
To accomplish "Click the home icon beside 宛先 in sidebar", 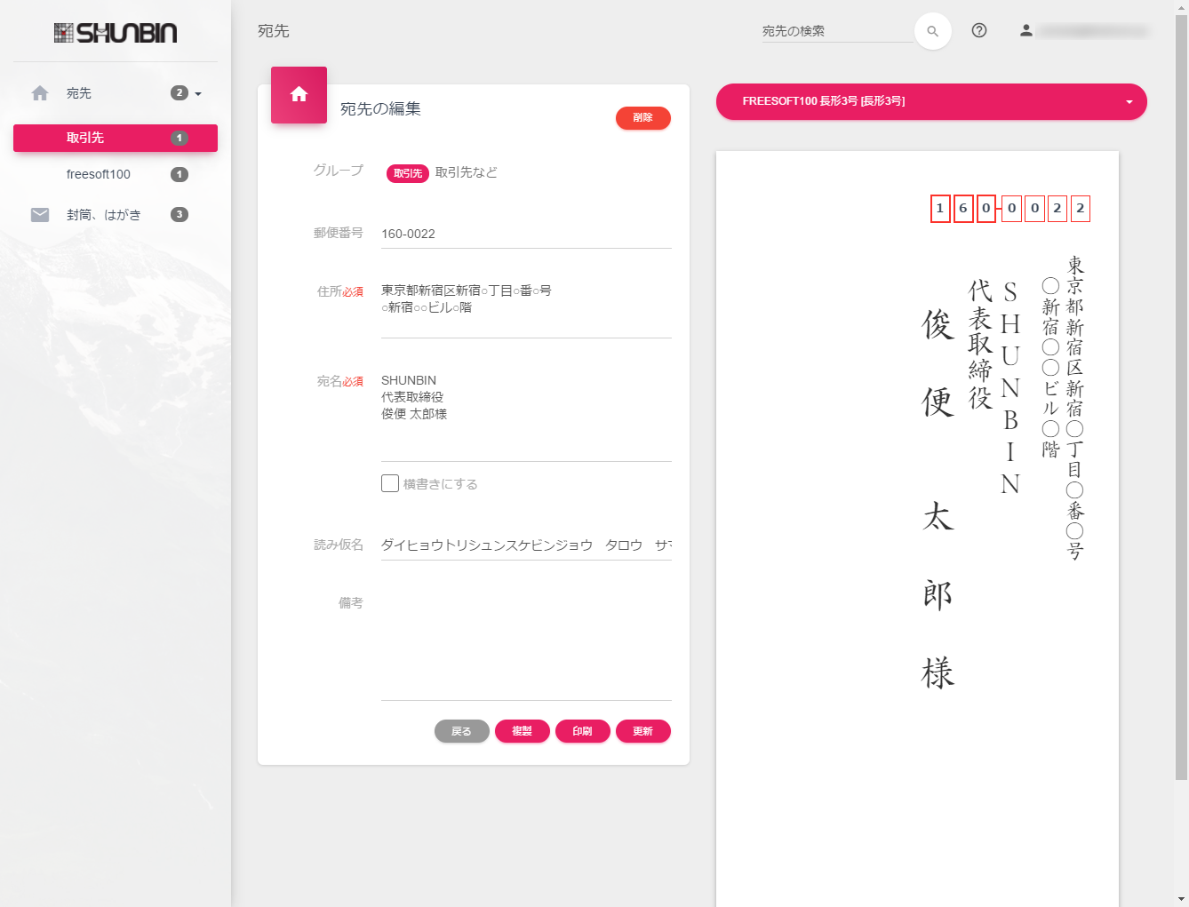I will click(40, 93).
